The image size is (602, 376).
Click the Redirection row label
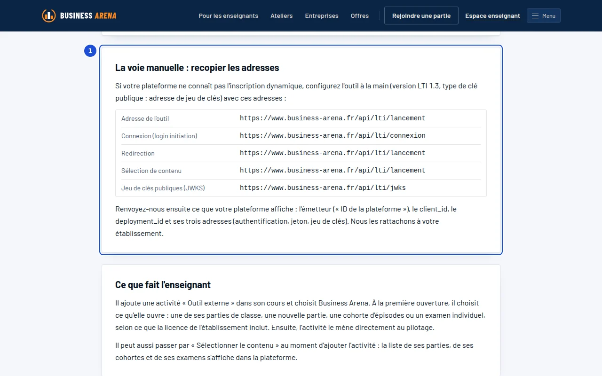tap(138, 153)
